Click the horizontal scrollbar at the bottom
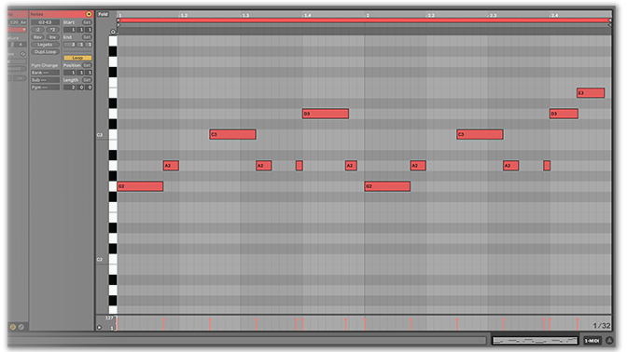Screen dimensions: 627x352 [246, 341]
